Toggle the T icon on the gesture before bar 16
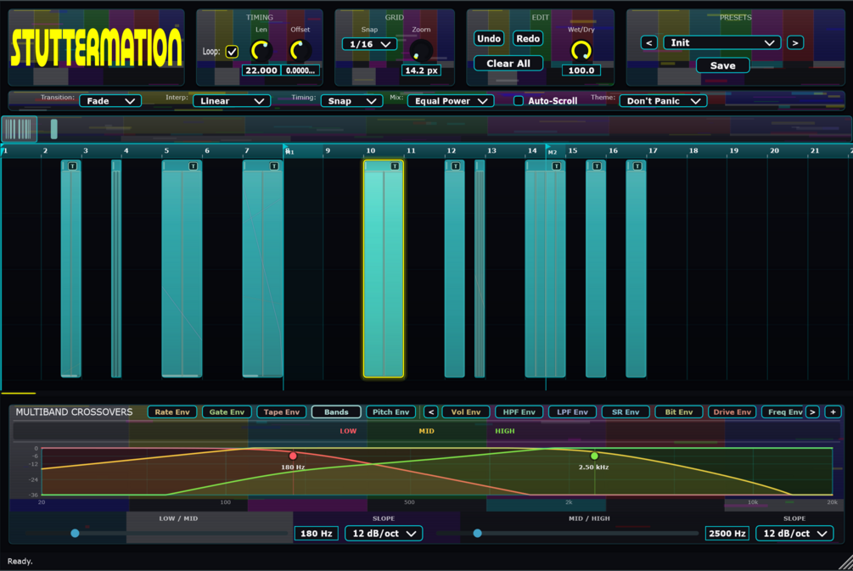The image size is (853, 571). point(597,165)
